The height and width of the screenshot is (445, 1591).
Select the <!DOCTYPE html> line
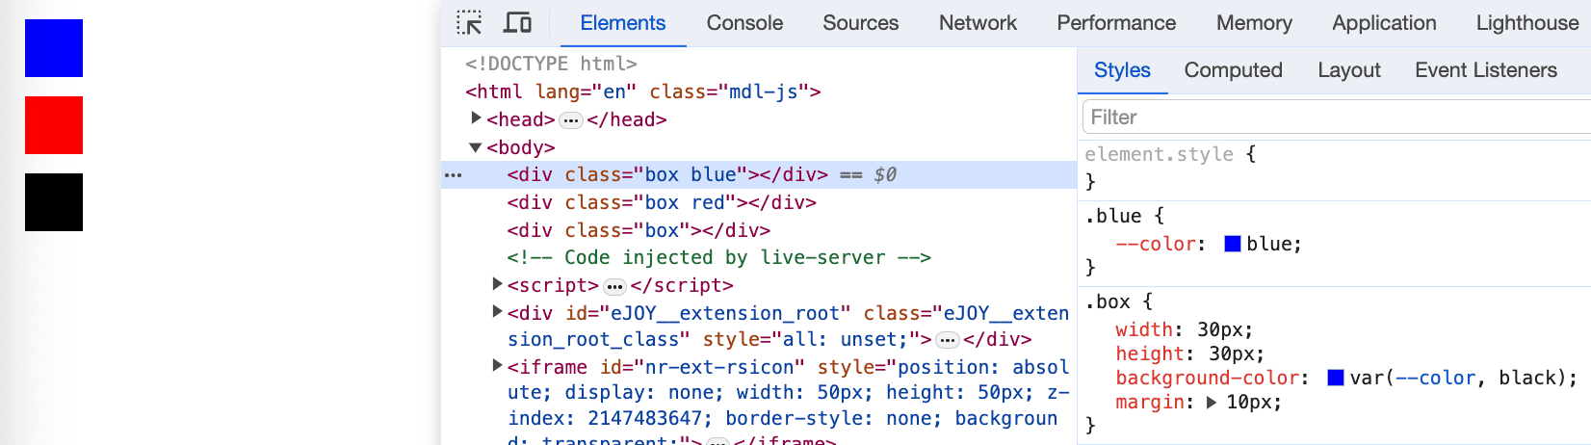coord(551,64)
